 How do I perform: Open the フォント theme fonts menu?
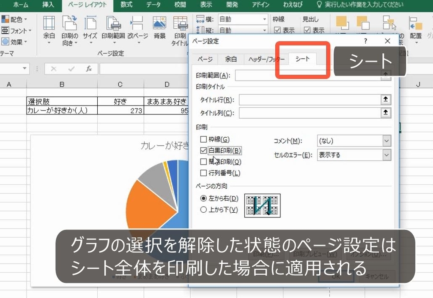tap(16, 30)
